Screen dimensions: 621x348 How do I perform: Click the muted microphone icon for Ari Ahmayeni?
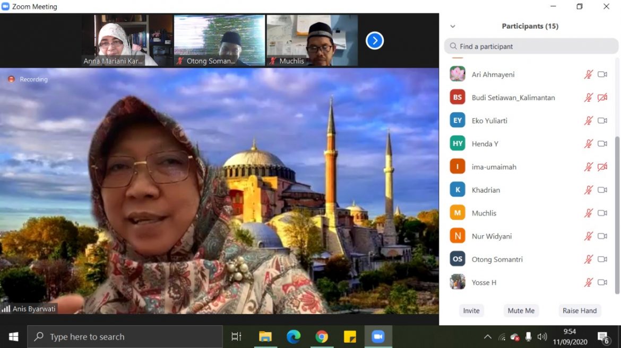[588, 74]
